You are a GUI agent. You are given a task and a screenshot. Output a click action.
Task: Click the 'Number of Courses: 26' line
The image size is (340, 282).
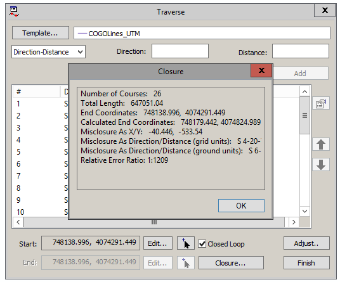coord(121,94)
